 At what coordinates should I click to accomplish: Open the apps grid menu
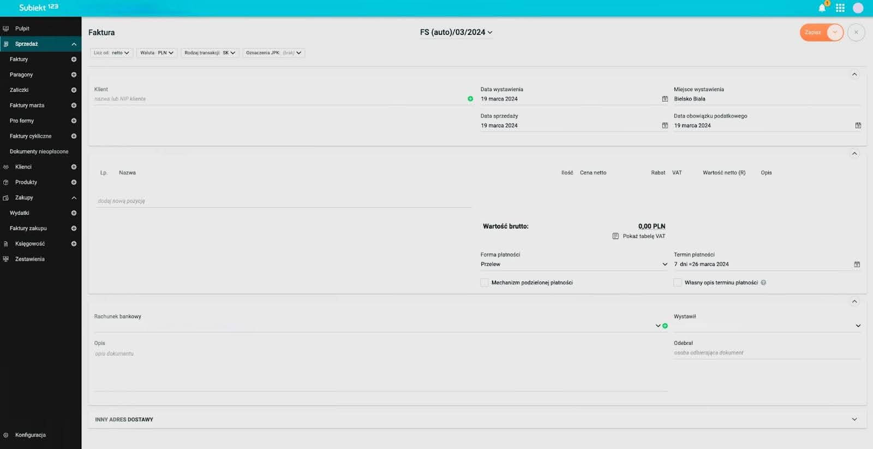coord(840,8)
